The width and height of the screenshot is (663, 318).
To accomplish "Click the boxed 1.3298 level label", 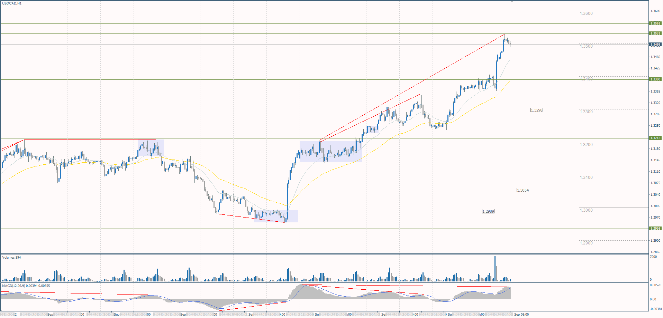I will click(x=537, y=110).
